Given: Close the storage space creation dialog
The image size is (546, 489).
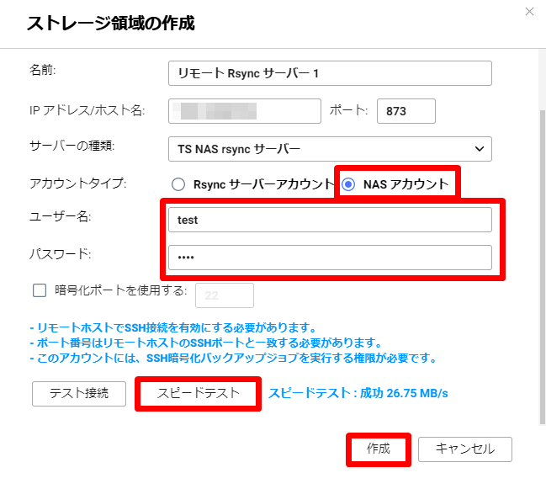Looking at the screenshot, I should [x=529, y=12].
